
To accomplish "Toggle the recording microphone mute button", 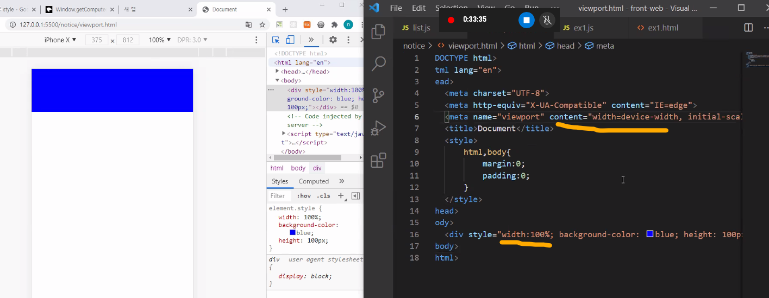I will tap(547, 20).
